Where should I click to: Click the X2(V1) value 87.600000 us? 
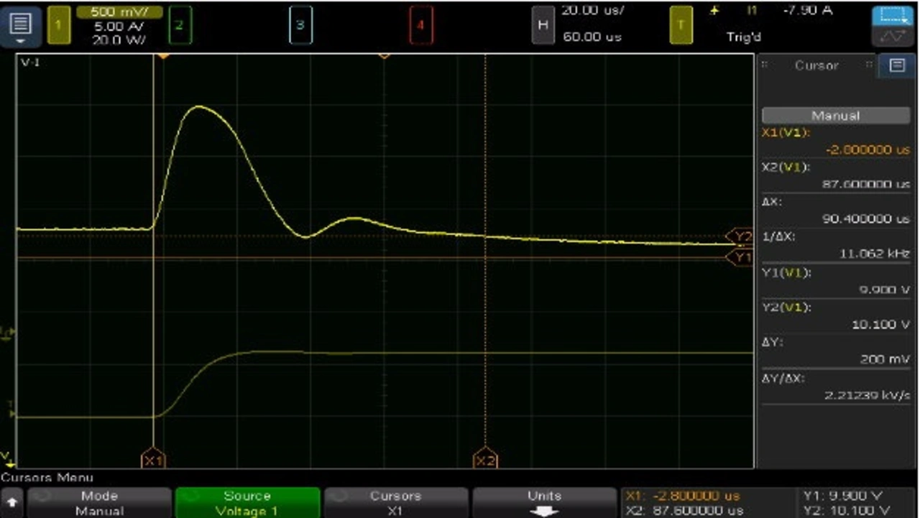866,184
